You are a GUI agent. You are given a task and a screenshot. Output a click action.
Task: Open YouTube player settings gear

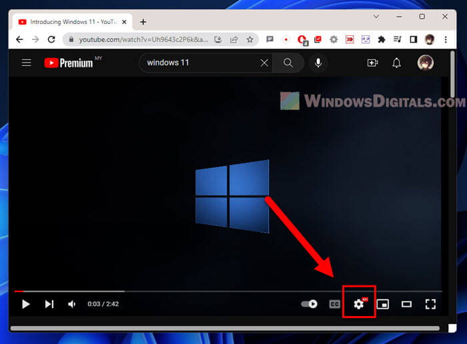click(x=359, y=304)
